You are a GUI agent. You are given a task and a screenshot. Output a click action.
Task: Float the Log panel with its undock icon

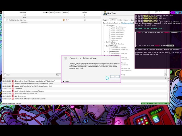[x=166, y=78]
